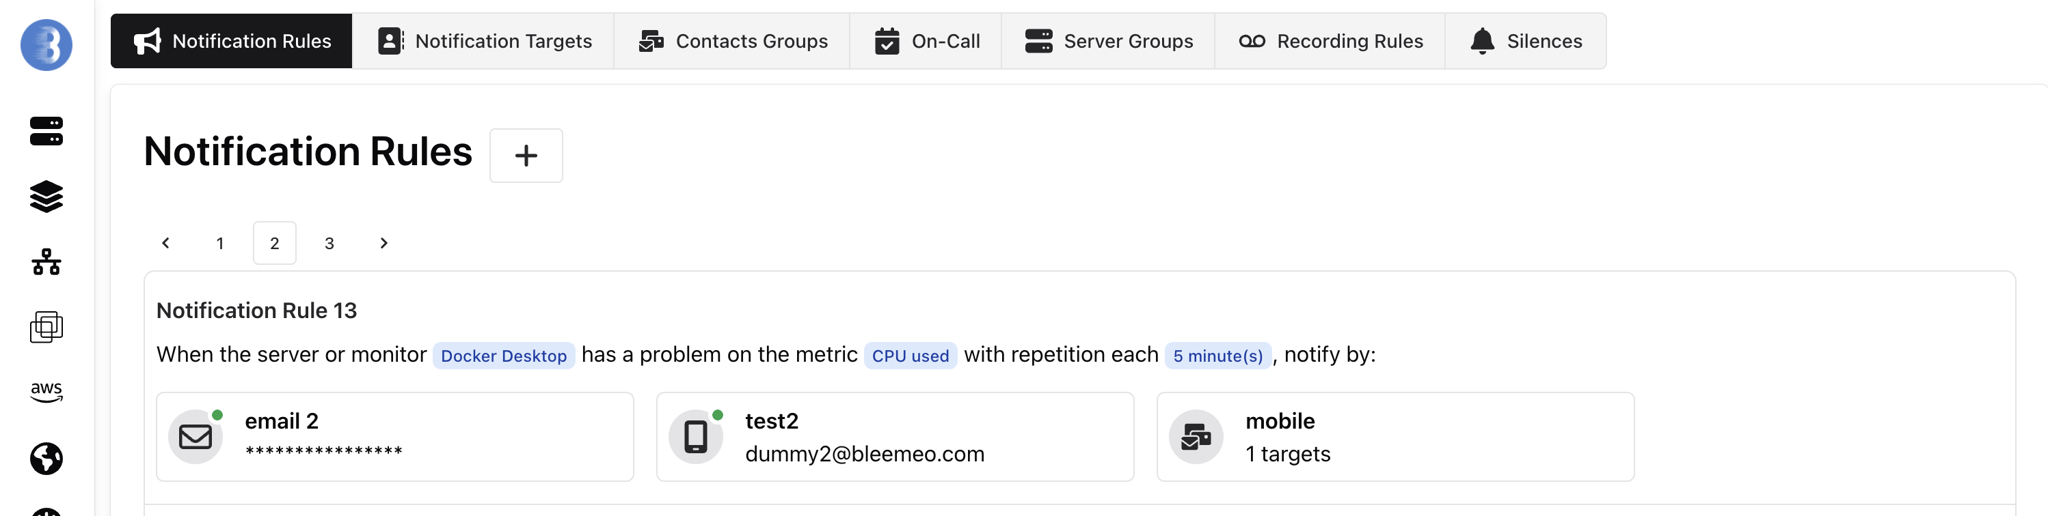Open the Silences tab

(x=1526, y=41)
